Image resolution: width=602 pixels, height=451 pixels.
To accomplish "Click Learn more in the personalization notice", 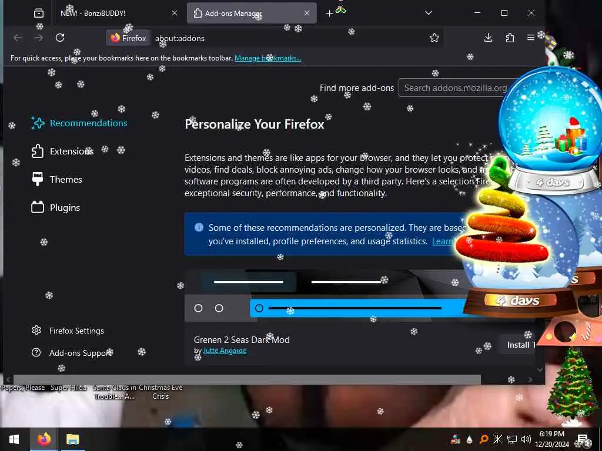I will coord(442,241).
